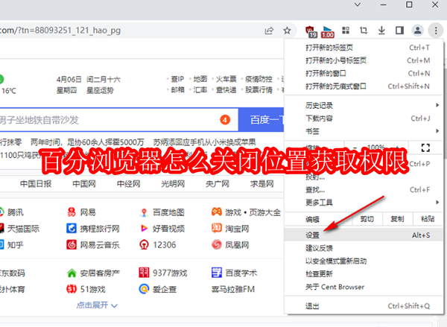Select 打开新的标签页 menu item
447x327 pixels.
coord(364,48)
